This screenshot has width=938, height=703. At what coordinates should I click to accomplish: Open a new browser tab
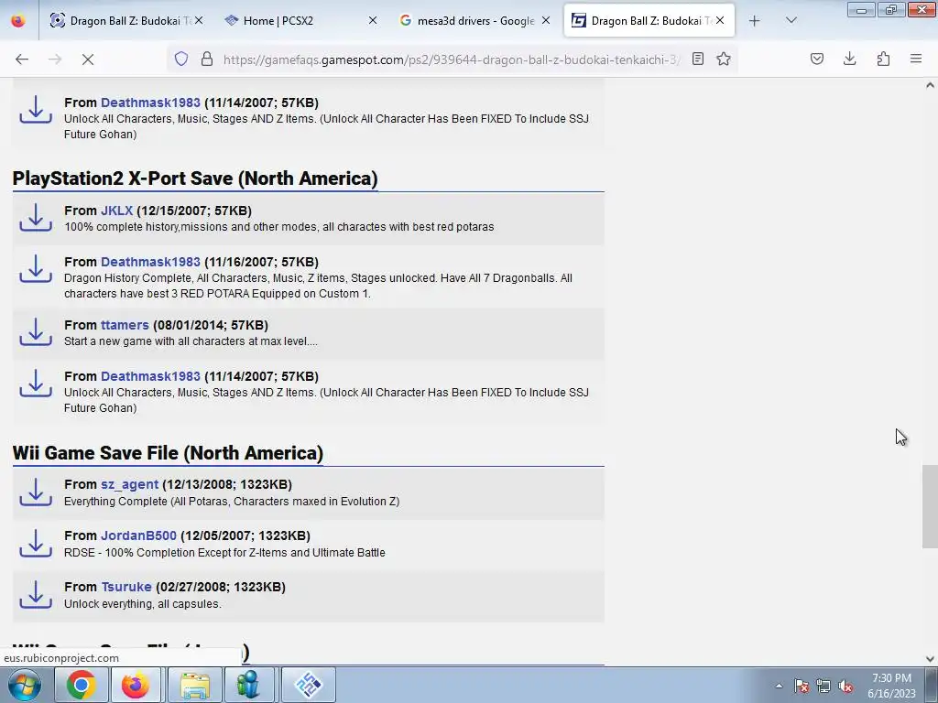pyautogui.click(x=755, y=21)
